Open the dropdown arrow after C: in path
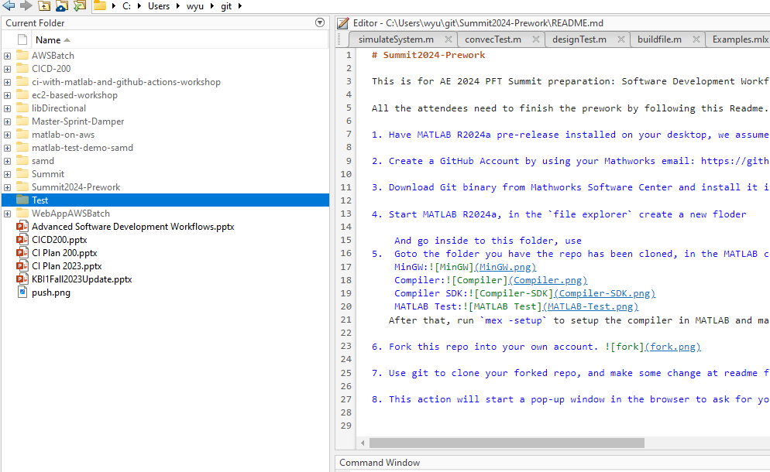Viewport: 770px width, 472px height. click(139, 6)
